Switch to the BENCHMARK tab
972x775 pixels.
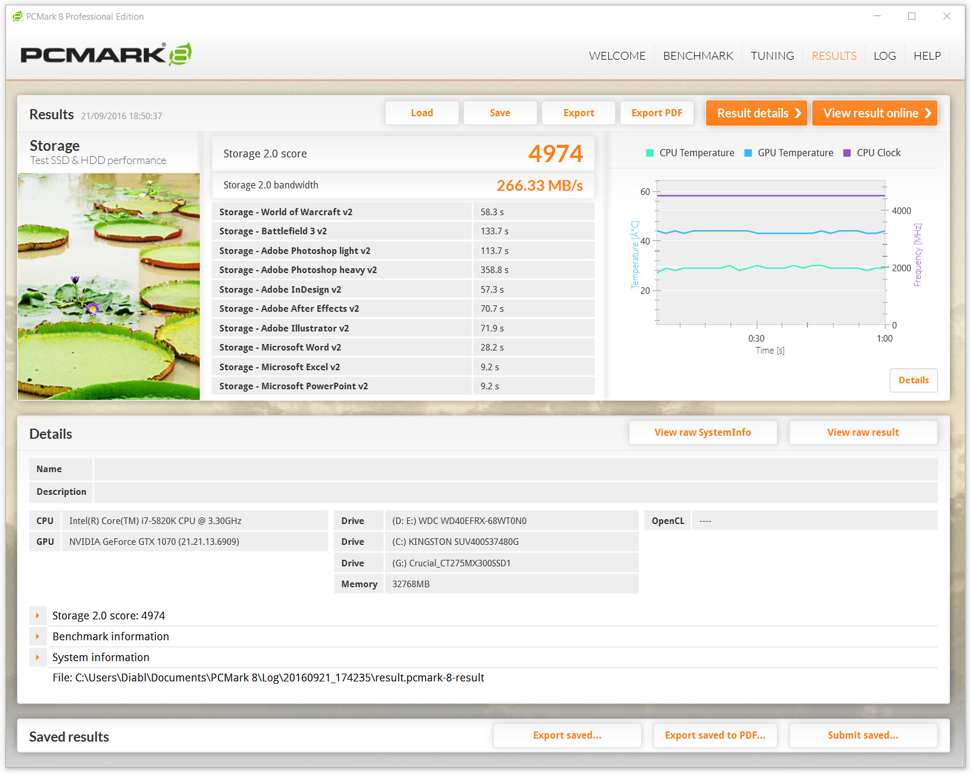698,55
